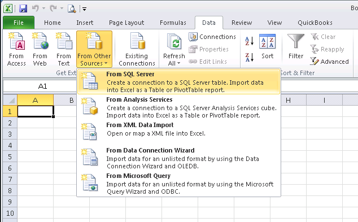
Task: Choose From XML Data Import menu item
Action: (178, 132)
